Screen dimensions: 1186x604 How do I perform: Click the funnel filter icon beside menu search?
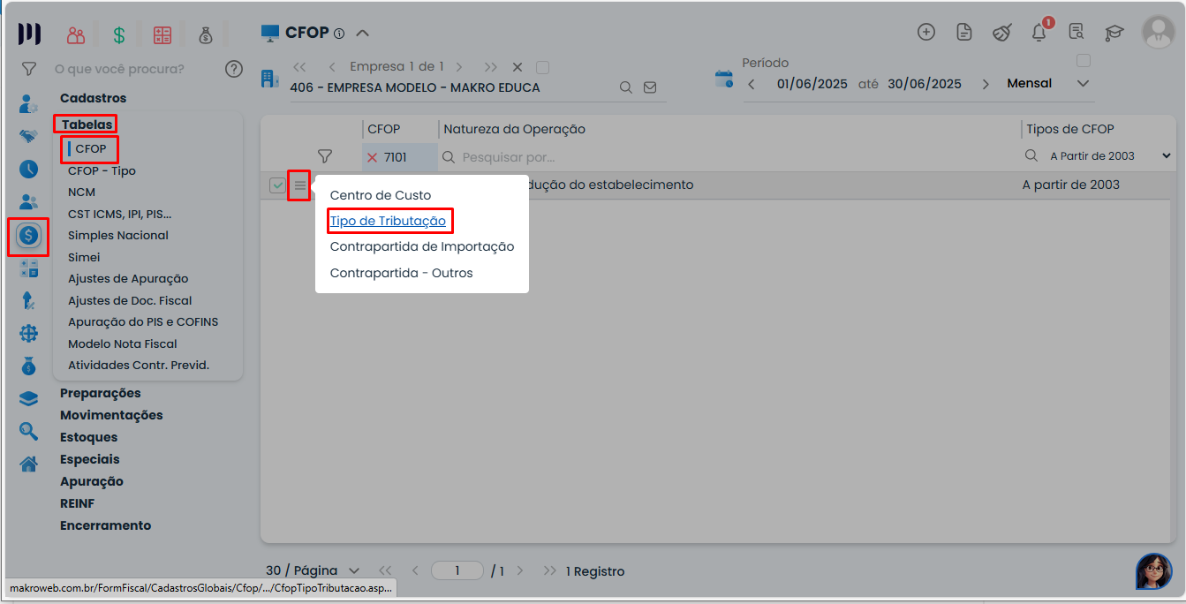(x=29, y=69)
